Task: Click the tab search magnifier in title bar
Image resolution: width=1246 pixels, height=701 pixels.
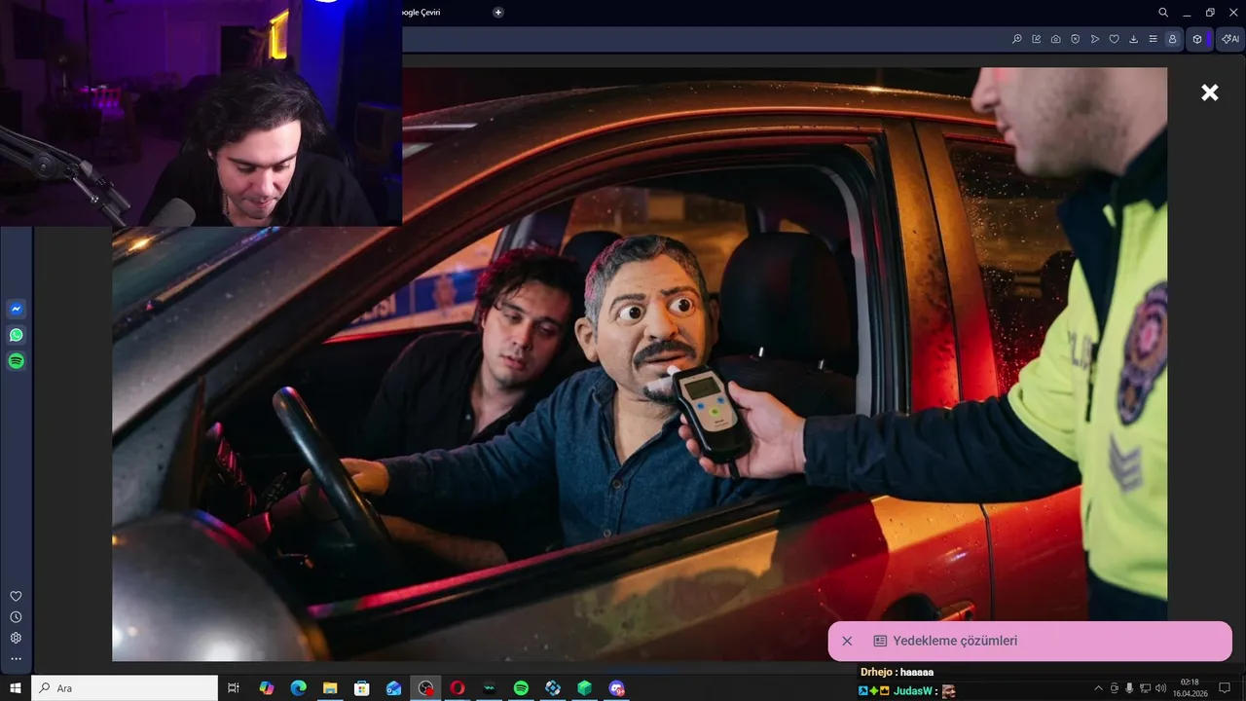Action: click(x=1163, y=13)
